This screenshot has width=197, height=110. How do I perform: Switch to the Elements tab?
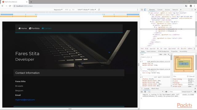tap(152, 9)
